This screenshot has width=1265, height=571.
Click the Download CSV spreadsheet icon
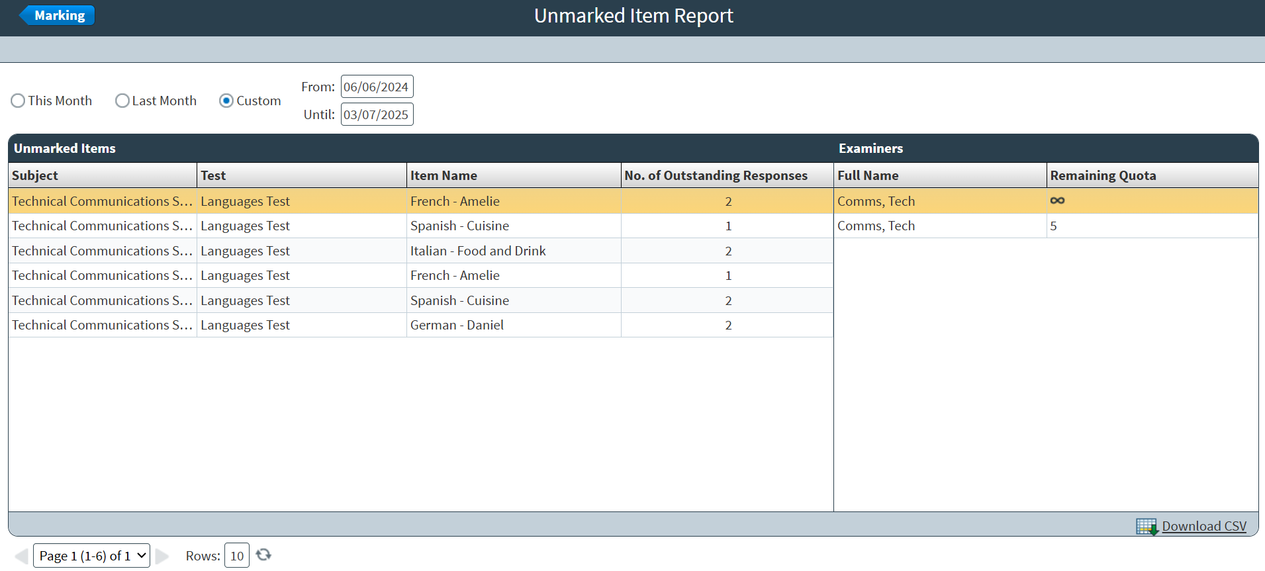point(1147,527)
